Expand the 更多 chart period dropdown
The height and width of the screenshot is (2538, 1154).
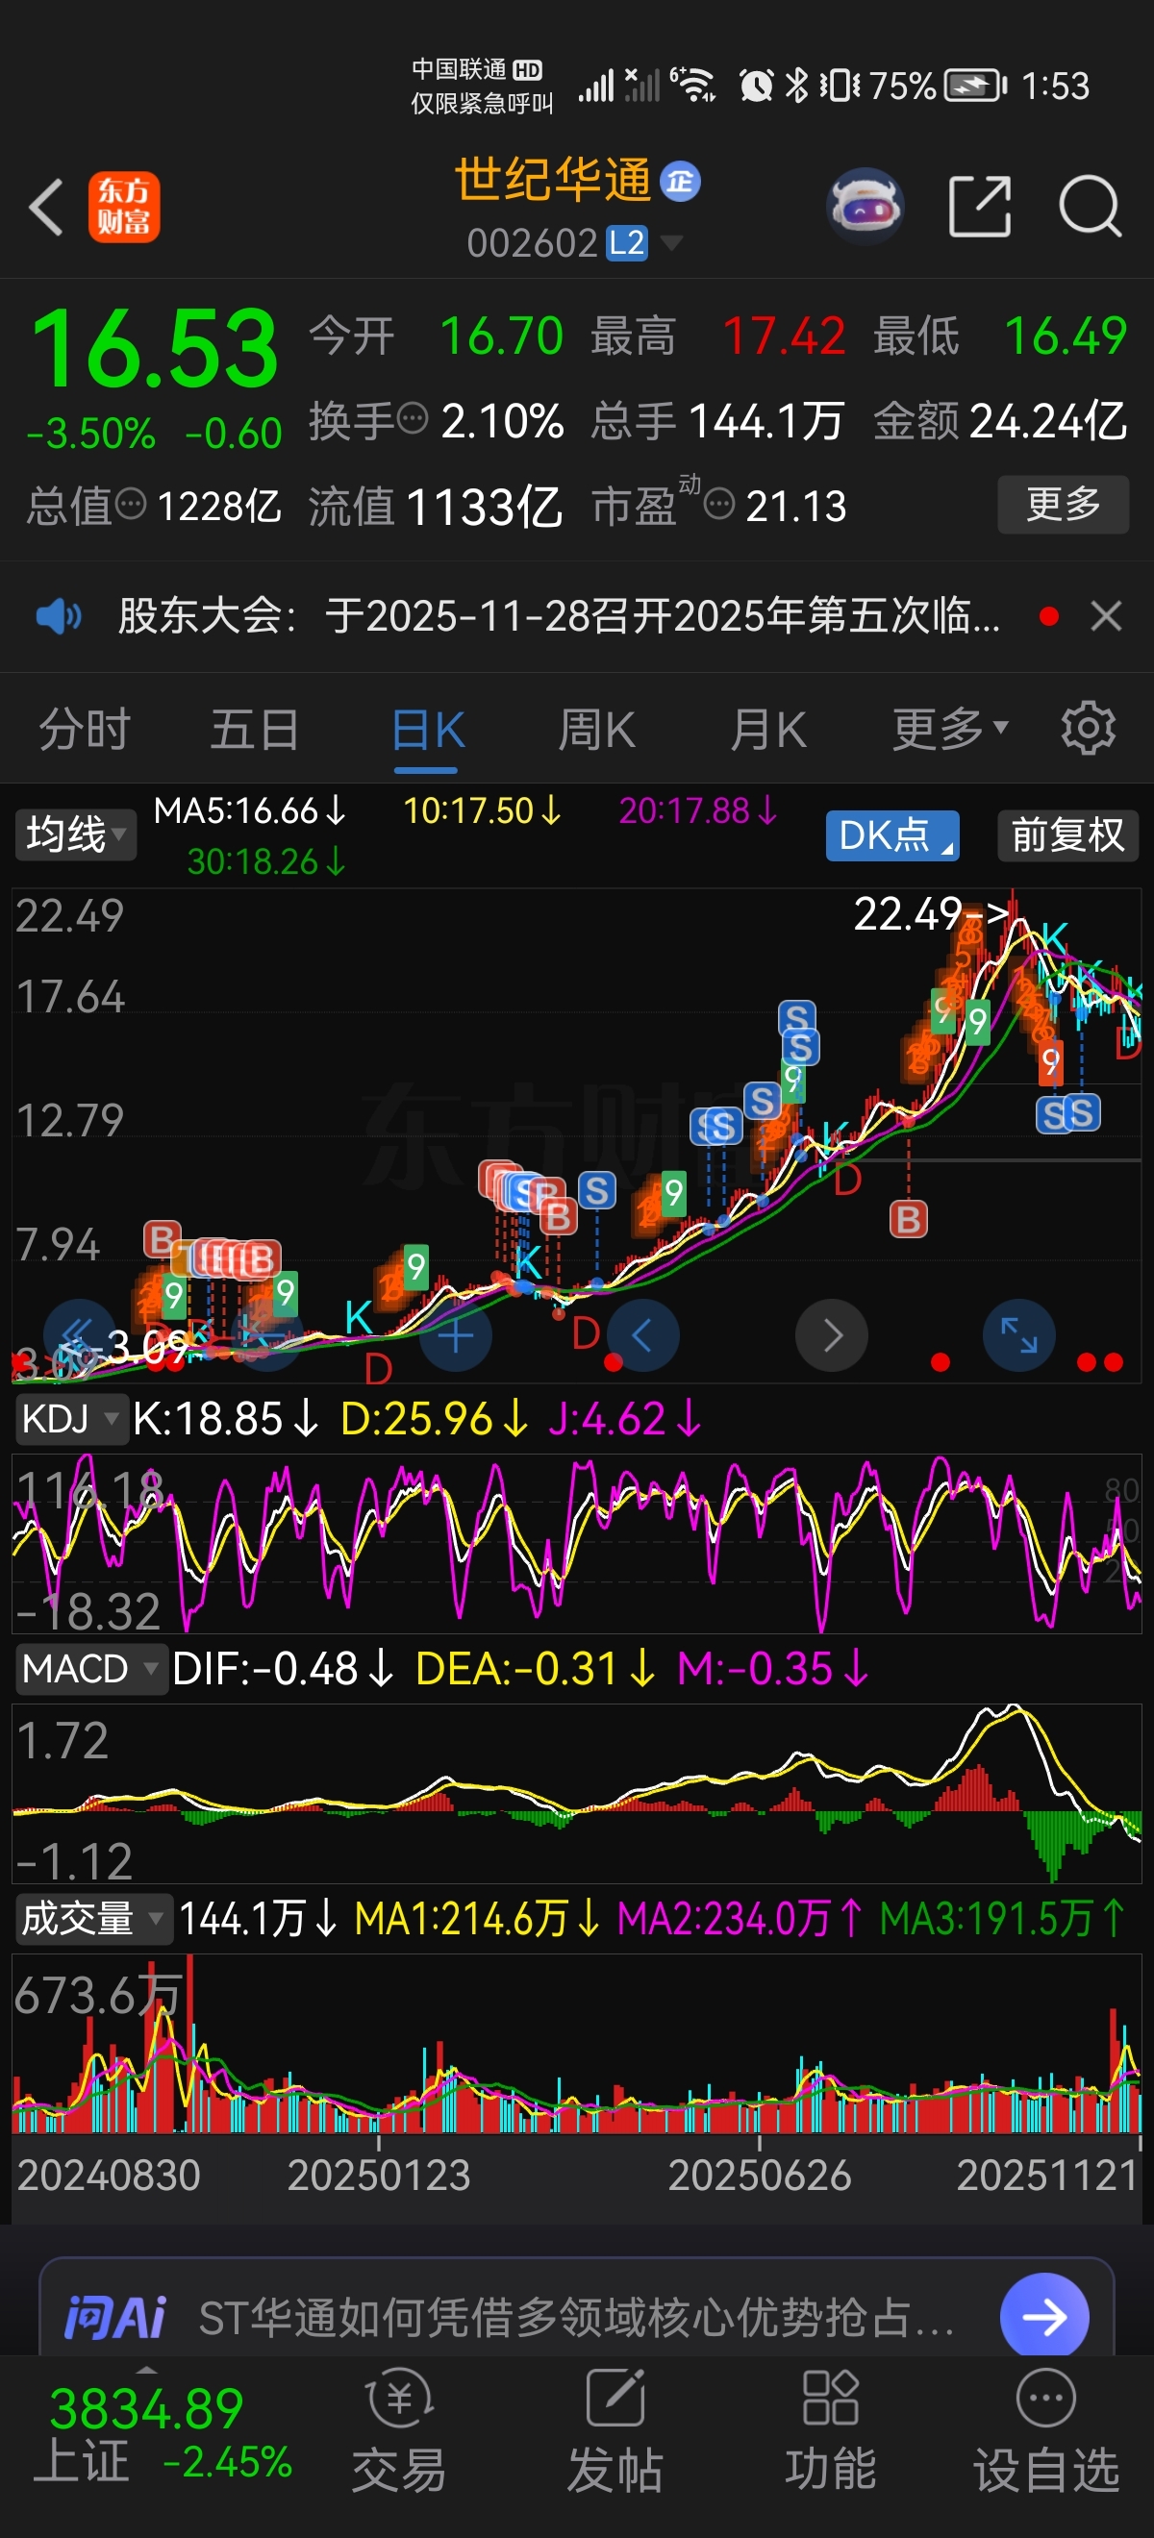[x=950, y=730]
